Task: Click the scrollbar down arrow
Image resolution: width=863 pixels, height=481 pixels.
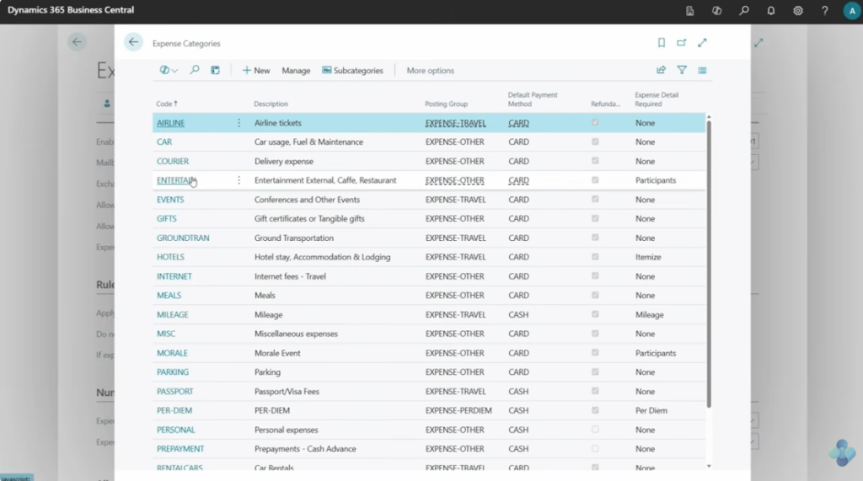Action: (709, 466)
